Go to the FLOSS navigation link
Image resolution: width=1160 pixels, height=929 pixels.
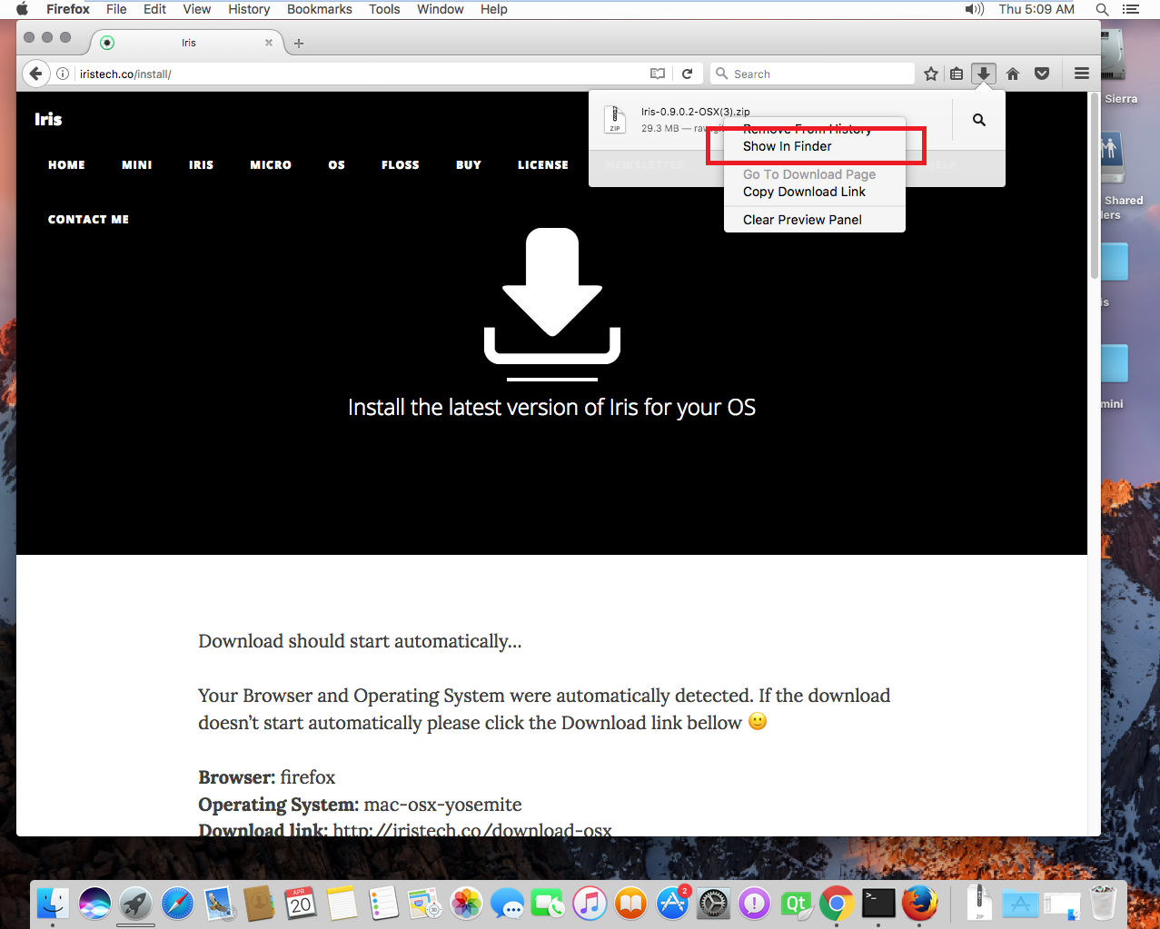(x=401, y=165)
